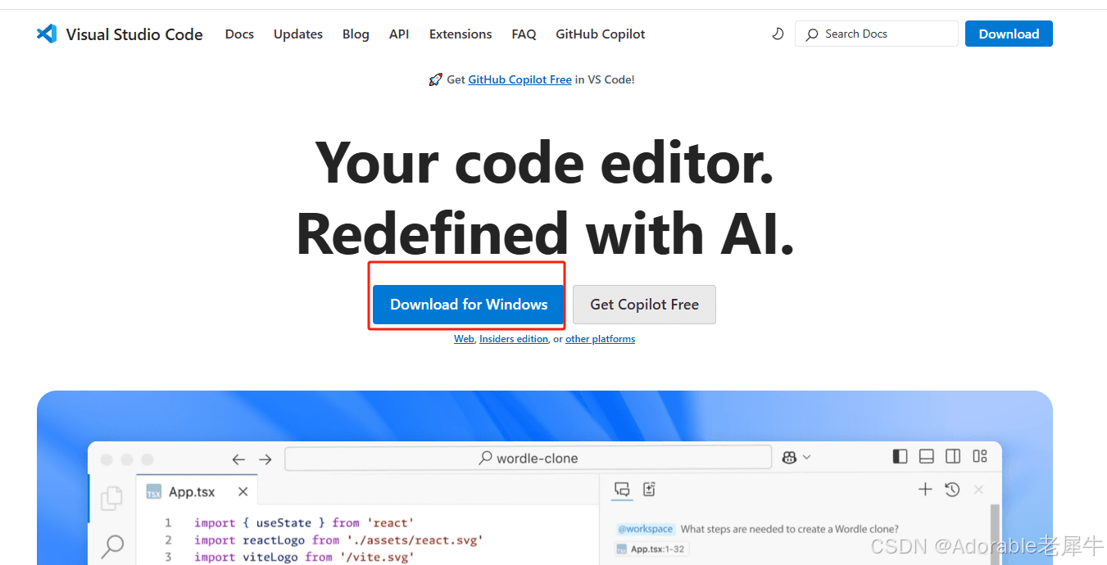Start a new chat with plus icon
The height and width of the screenshot is (565, 1107).
pyautogui.click(x=925, y=490)
